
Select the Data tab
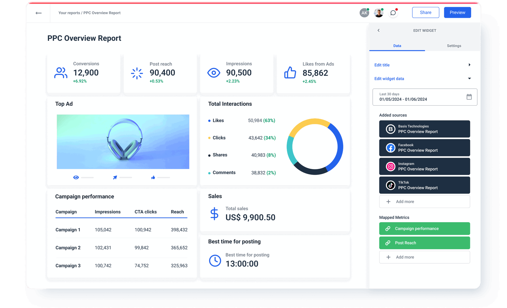tap(397, 46)
